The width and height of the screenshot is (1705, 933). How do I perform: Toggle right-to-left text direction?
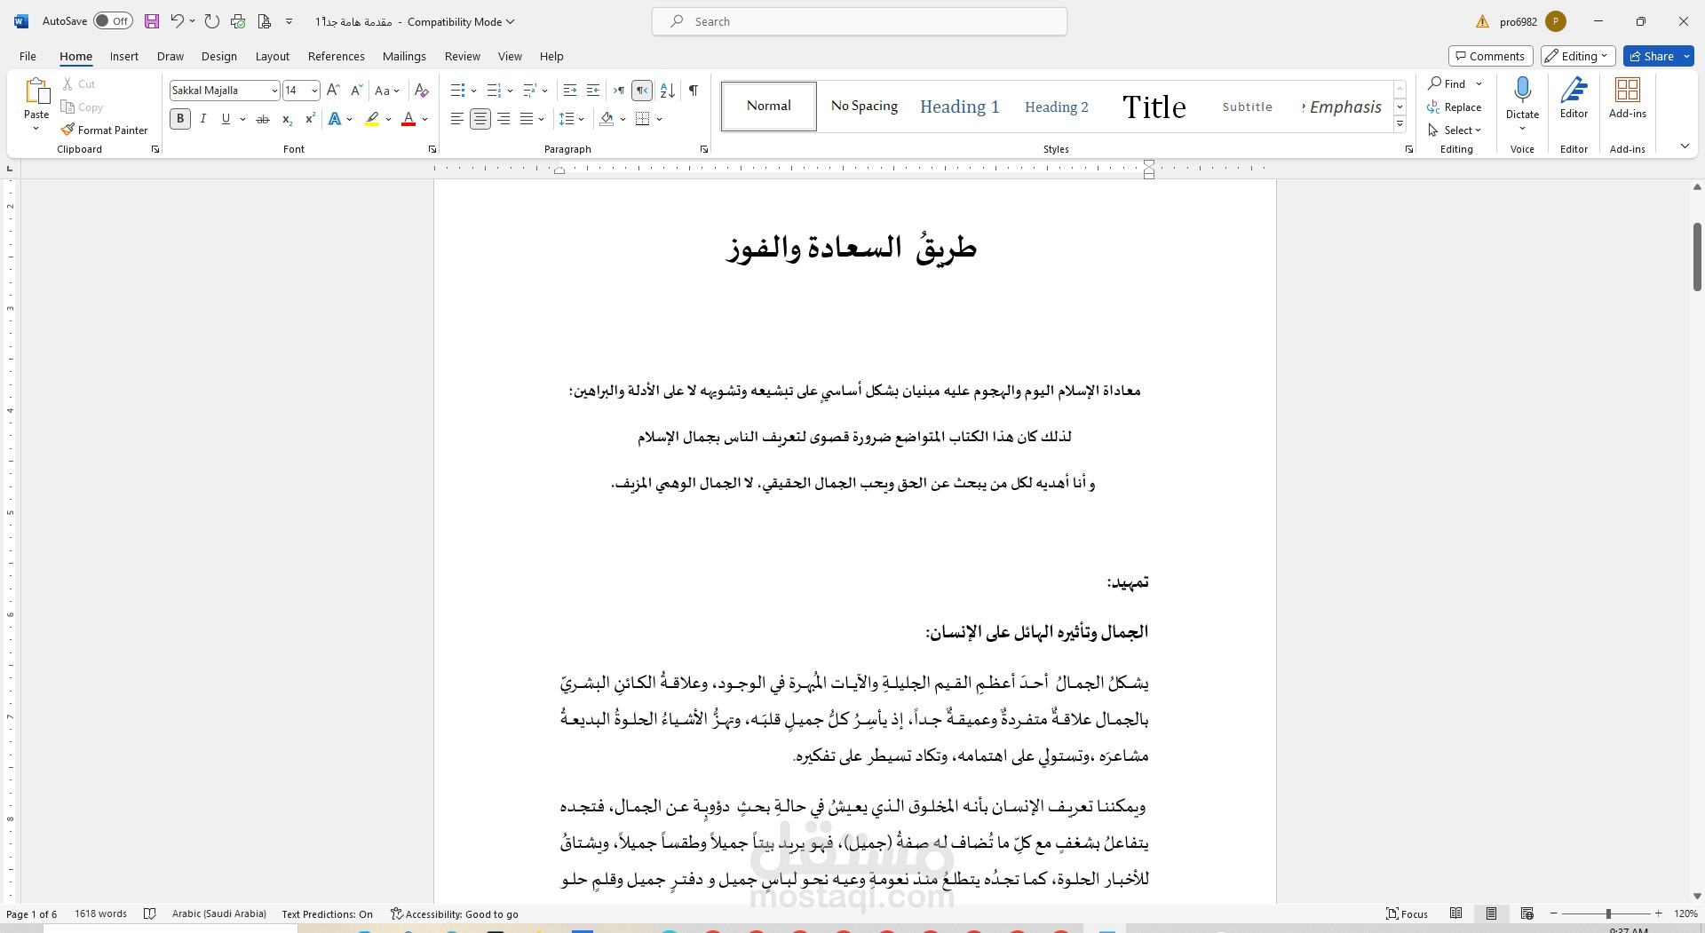pyautogui.click(x=642, y=91)
